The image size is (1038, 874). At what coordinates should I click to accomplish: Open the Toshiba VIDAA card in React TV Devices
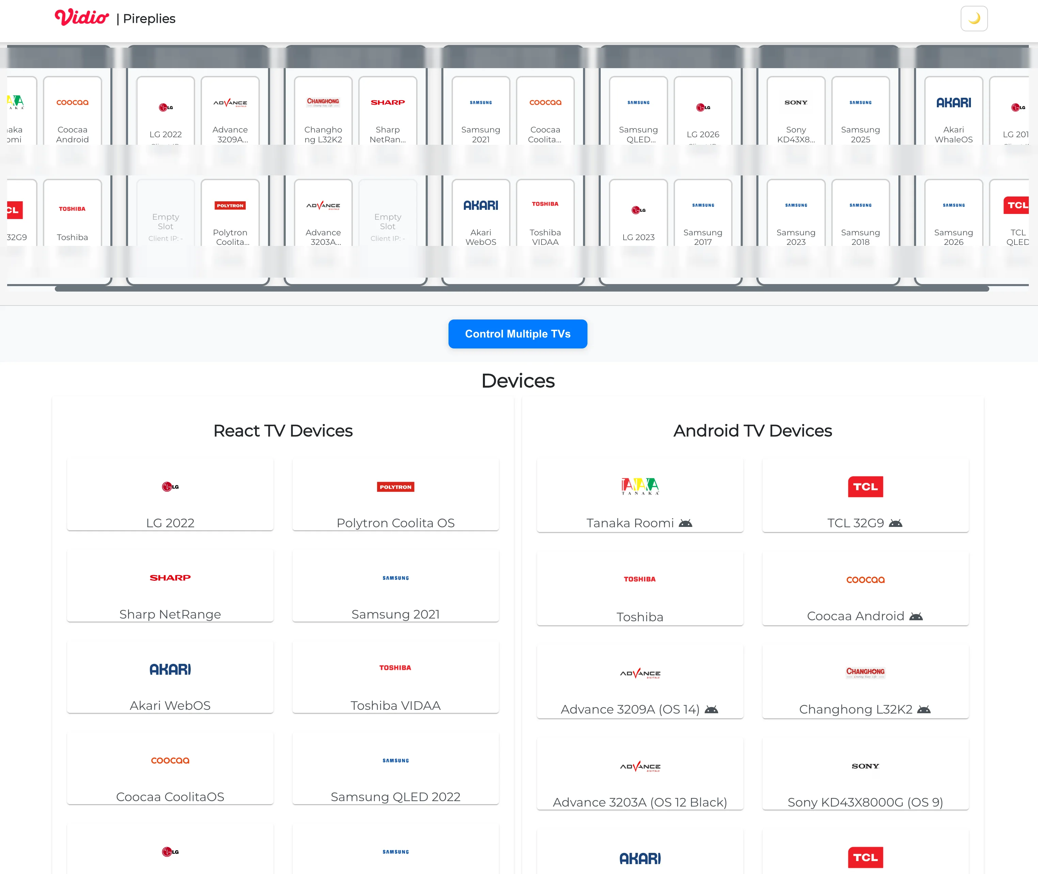pyautogui.click(x=395, y=677)
